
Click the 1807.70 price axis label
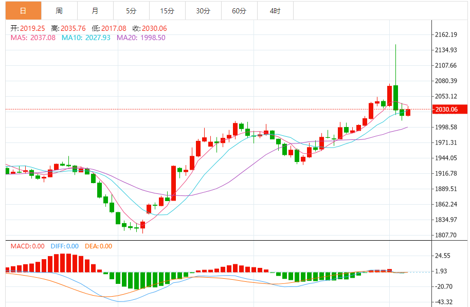446,235
